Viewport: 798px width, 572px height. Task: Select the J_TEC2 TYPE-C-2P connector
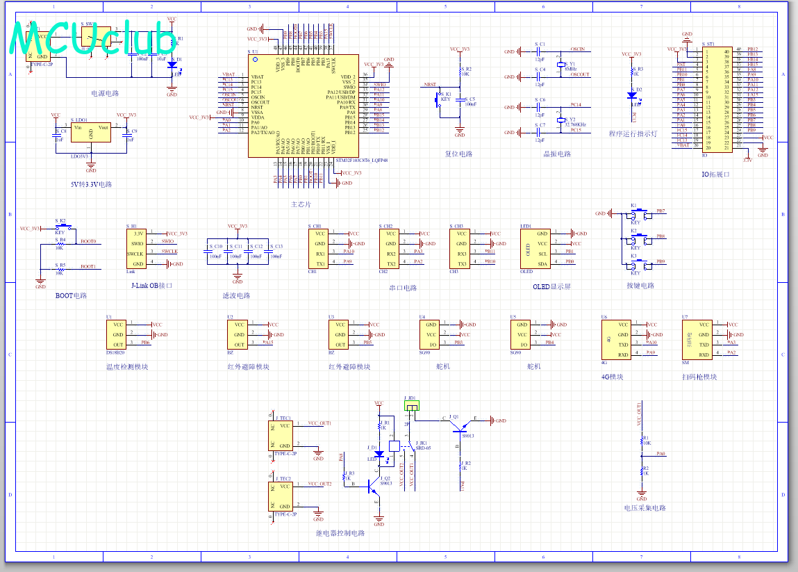pos(281,497)
